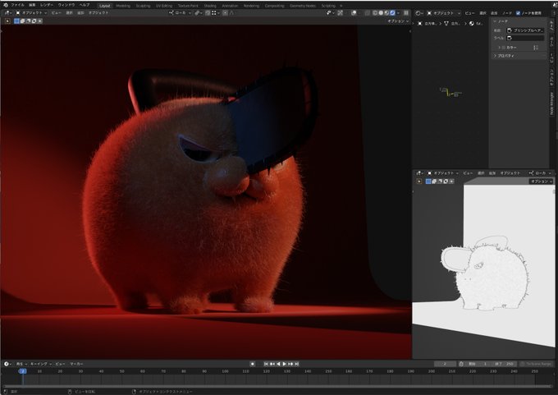Choose the extend selection mode icon

(22, 21)
